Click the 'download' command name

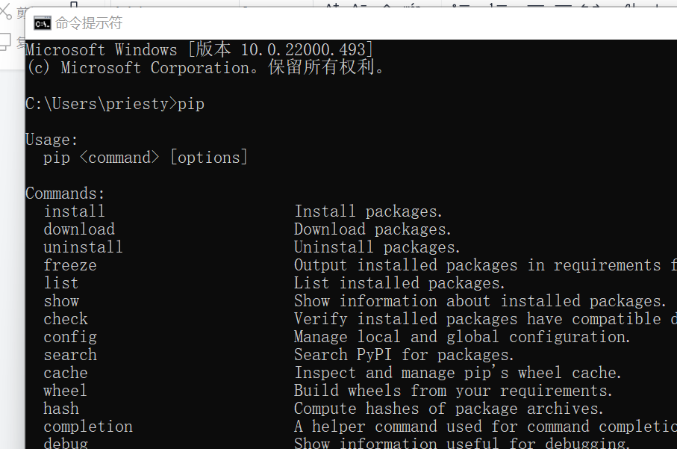click(79, 229)
